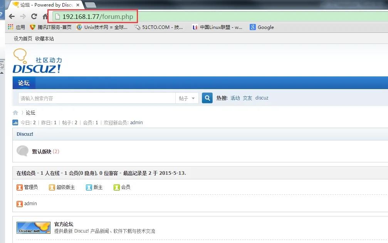The height and width of the screenshot is (243, 388).
Task: Go back with the browser back arrow
Action: [12, 17]
